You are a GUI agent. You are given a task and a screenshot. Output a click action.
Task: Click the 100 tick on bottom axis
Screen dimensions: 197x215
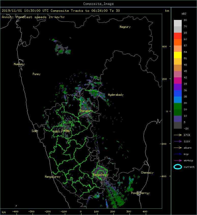pos(96,212)
